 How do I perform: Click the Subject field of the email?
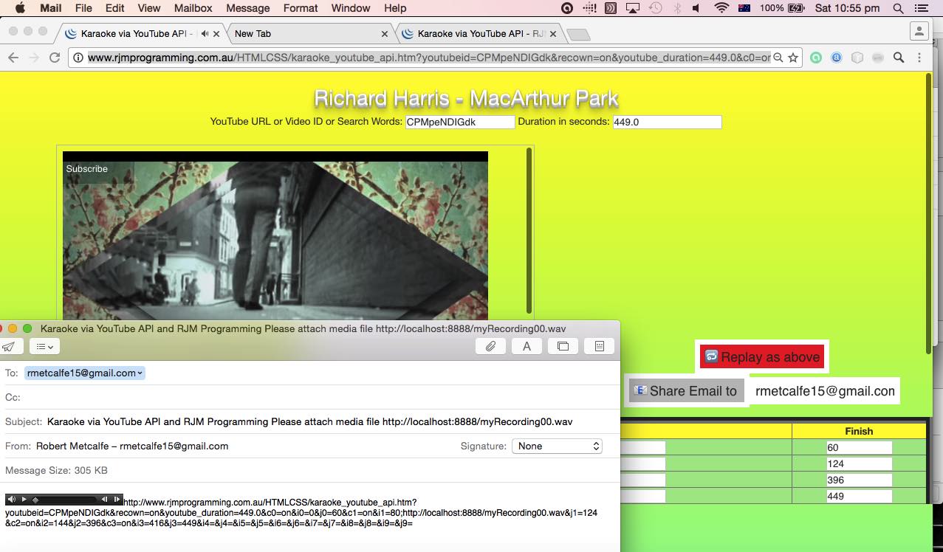pyautogui.click(x=310, y=421)
